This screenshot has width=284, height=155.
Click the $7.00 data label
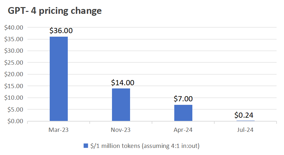(183, 99)
